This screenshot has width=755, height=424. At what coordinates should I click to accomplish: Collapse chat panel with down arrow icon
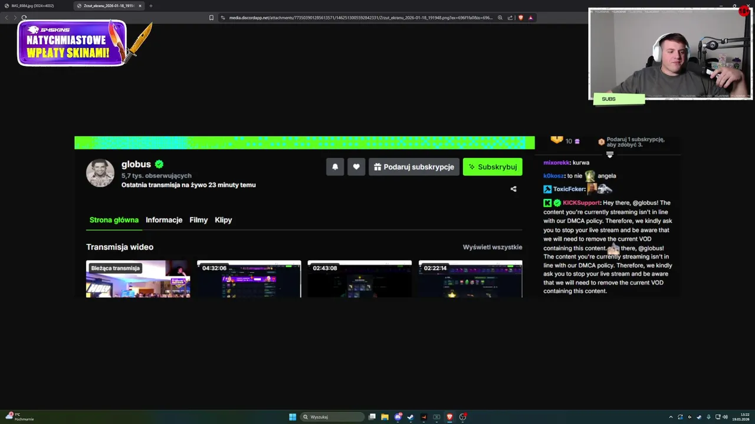610,155
